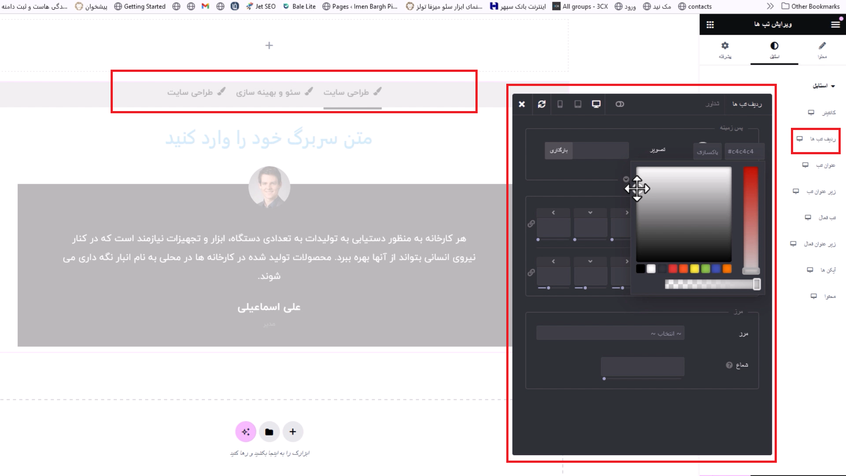Click the folder template library button

pyautogui.click(x=269, y=432)
